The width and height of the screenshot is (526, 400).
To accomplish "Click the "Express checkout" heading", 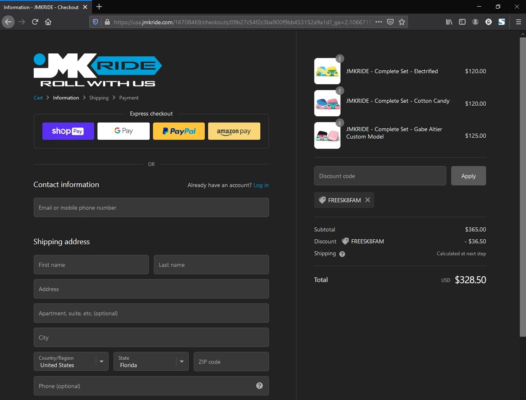I will tap(151, 113).
